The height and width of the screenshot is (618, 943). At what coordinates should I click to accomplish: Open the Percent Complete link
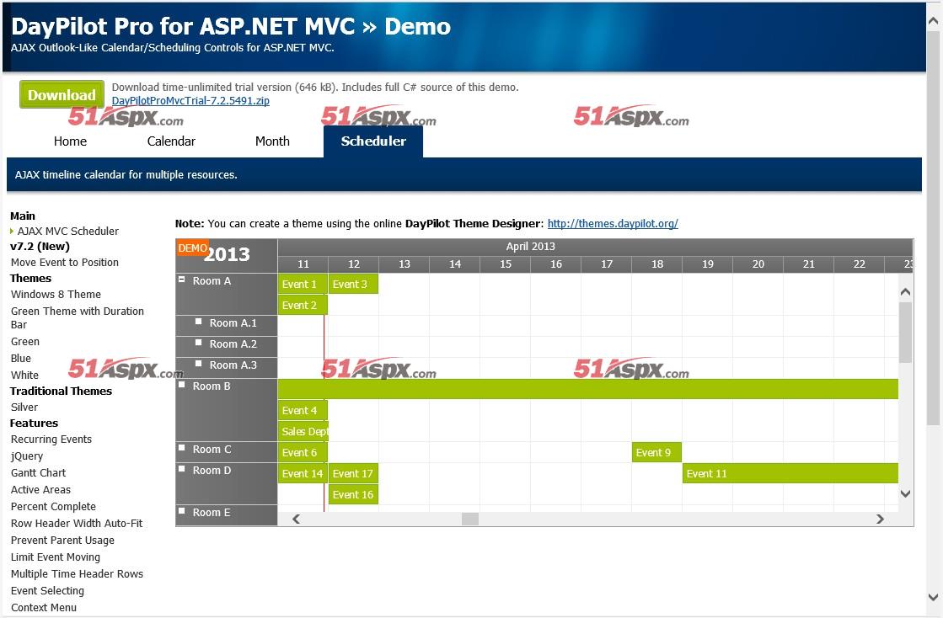[x=54, y=506]
